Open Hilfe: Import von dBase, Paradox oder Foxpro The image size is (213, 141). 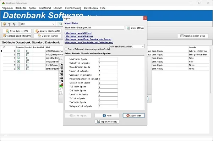point(88,39)
